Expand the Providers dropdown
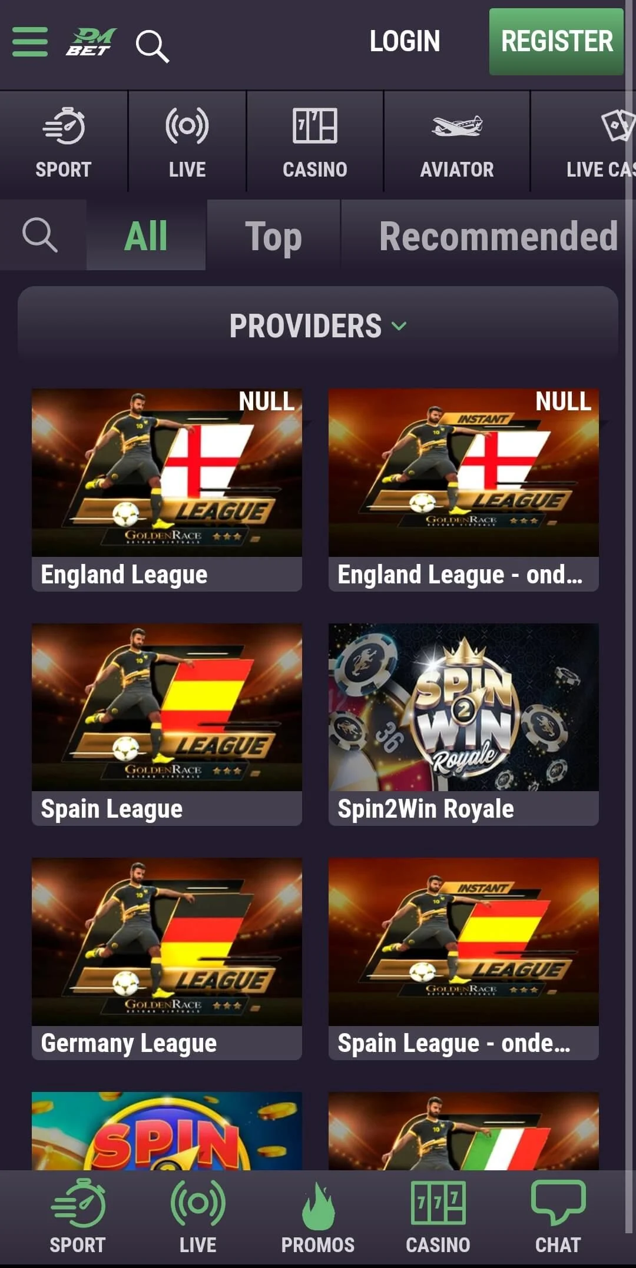Screen dimensions: 636x1268 point(318,326)
